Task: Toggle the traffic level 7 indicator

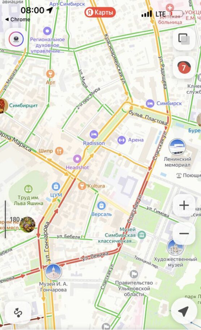Action: [184, 67]
